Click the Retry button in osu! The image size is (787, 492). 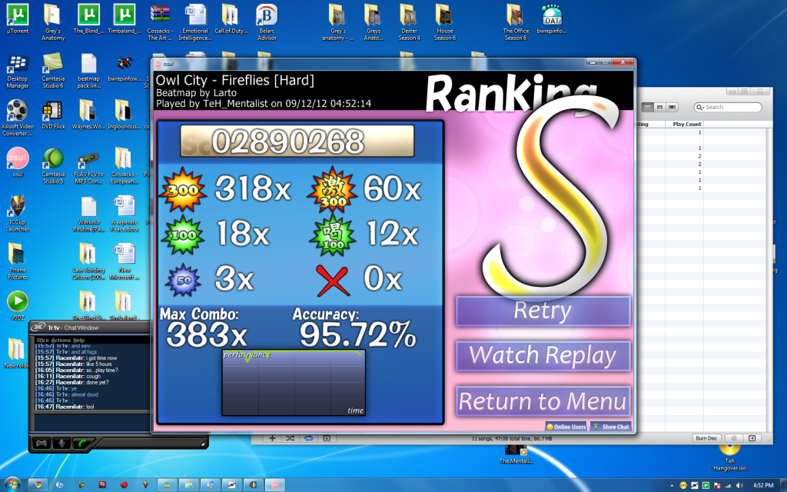click(543, 311)
